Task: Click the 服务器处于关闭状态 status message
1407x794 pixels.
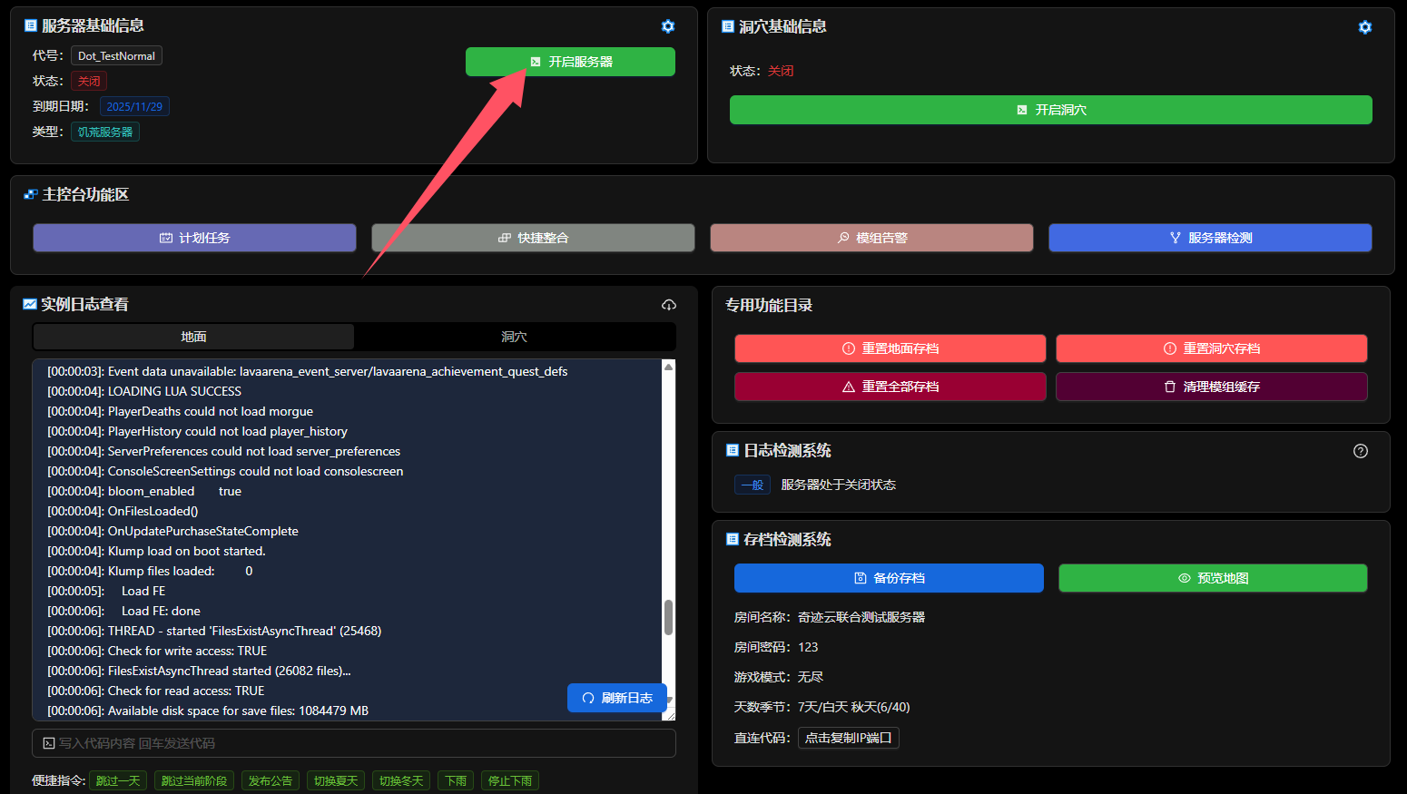Action: [839, 485]
